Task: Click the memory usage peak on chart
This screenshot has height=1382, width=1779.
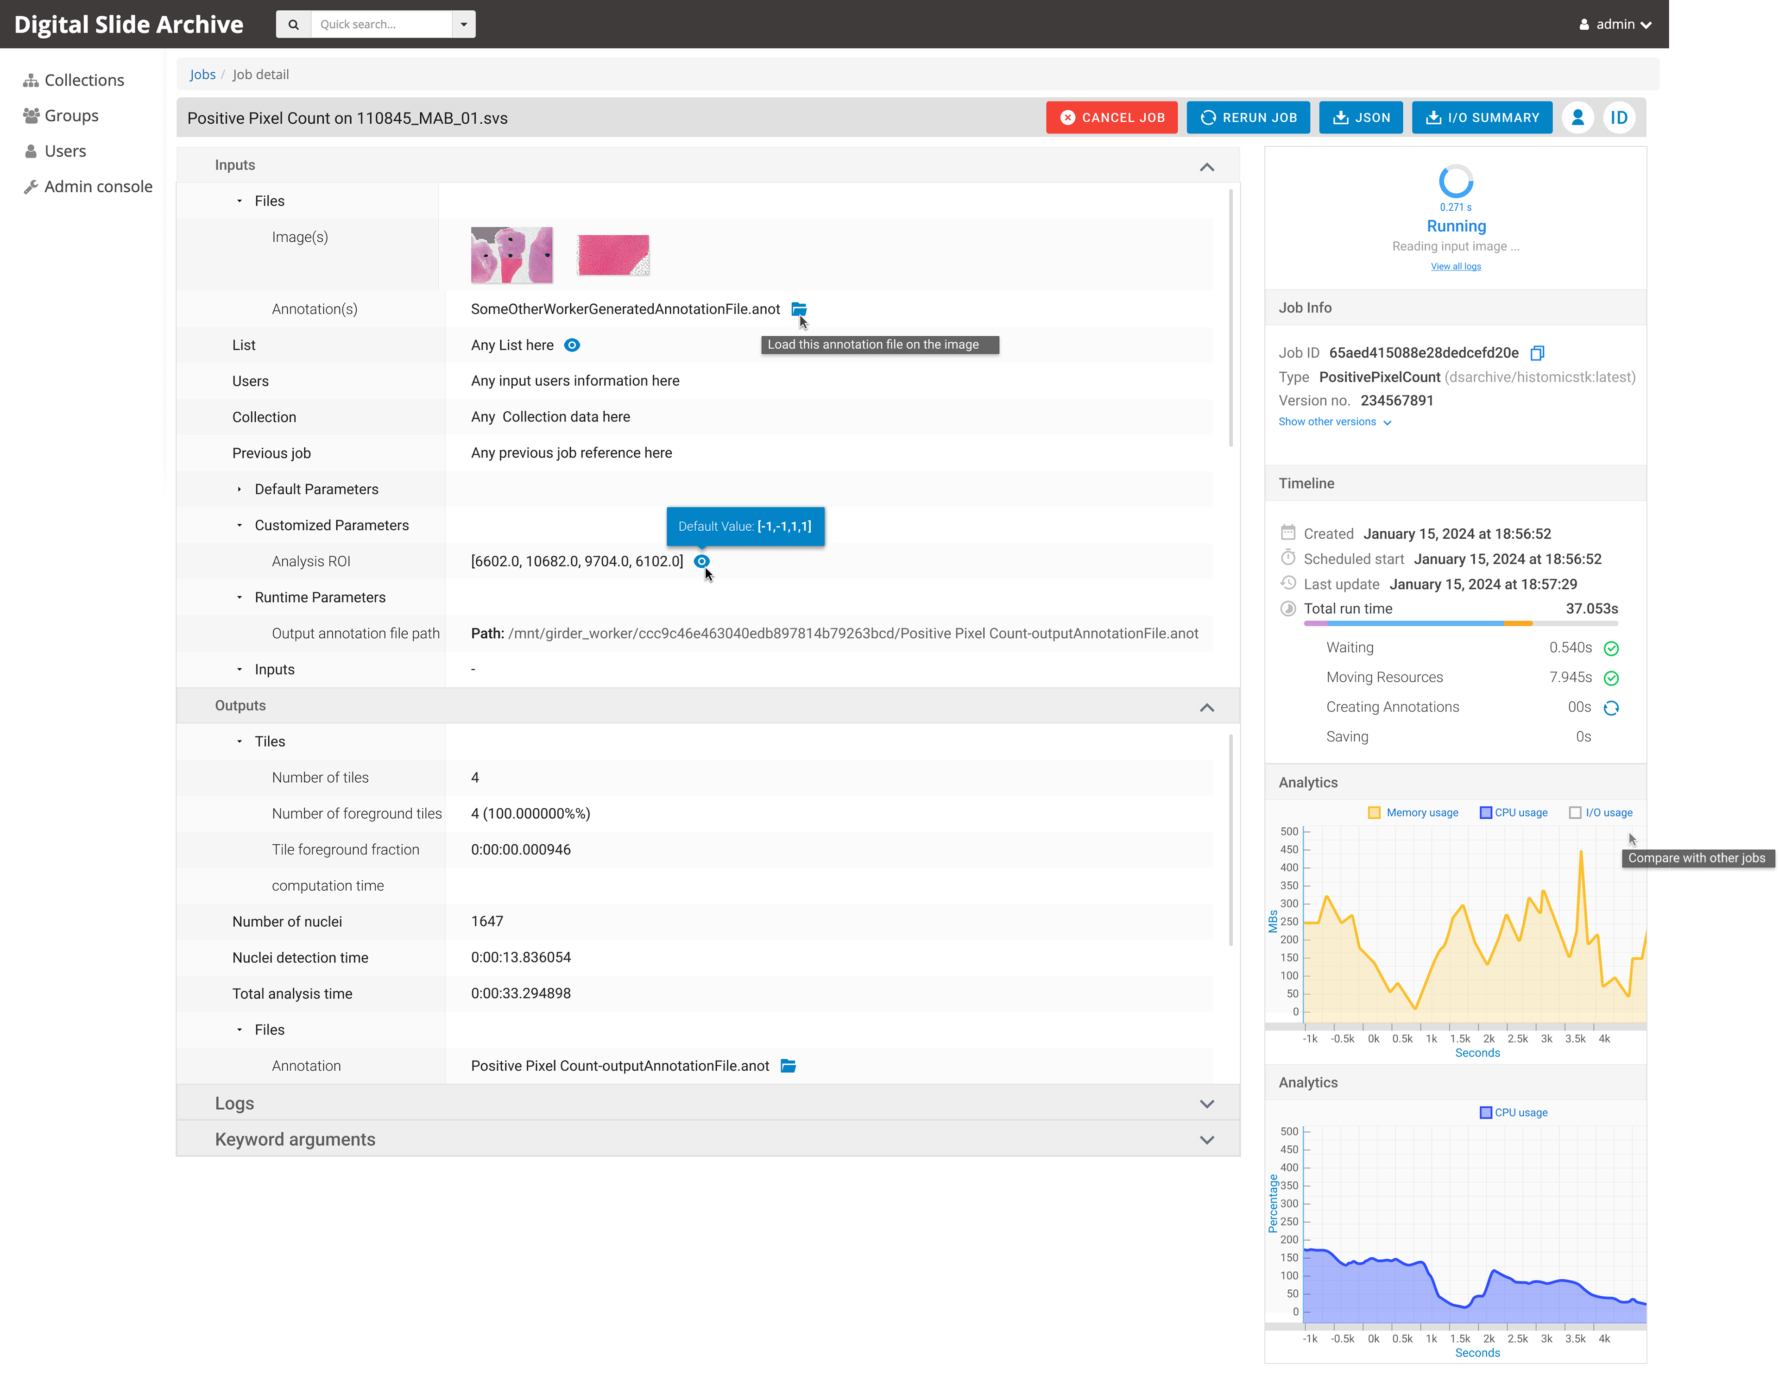Action: (x=1581, y=853)
